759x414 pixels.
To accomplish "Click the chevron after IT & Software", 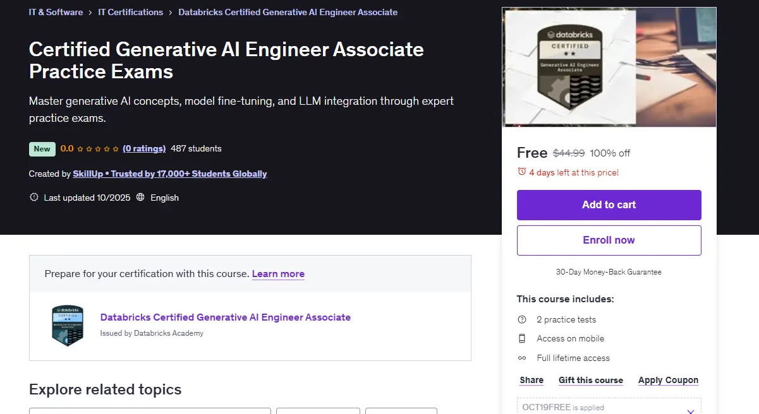I will [x=90, y=12].
